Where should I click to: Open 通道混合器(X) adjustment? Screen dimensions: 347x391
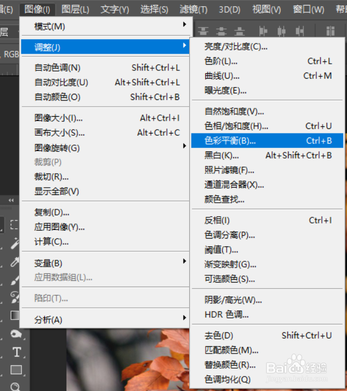pos(268,184)
